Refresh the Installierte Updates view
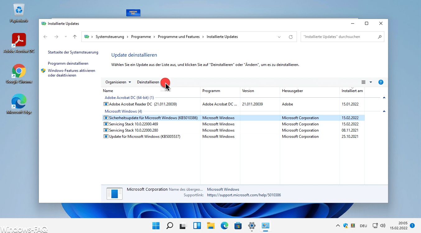 click(291, 37)
